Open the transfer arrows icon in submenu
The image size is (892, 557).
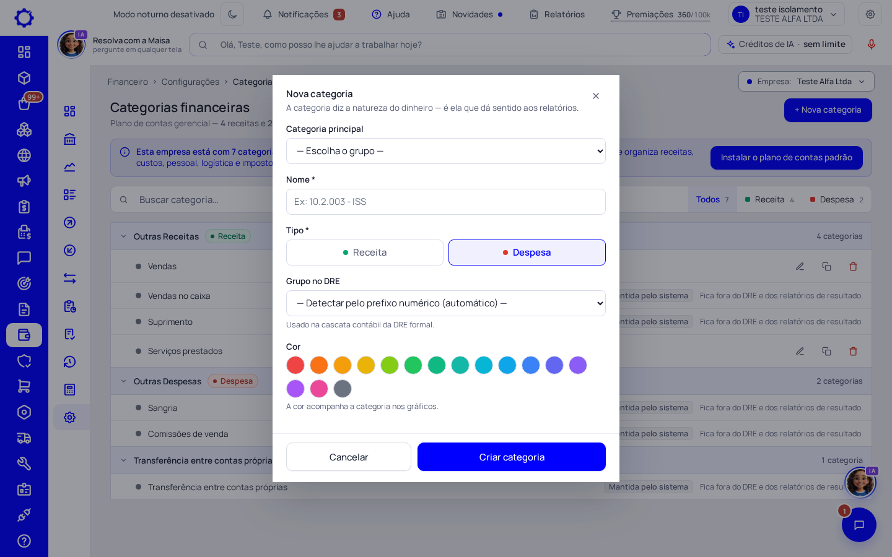tap(69, 278)
